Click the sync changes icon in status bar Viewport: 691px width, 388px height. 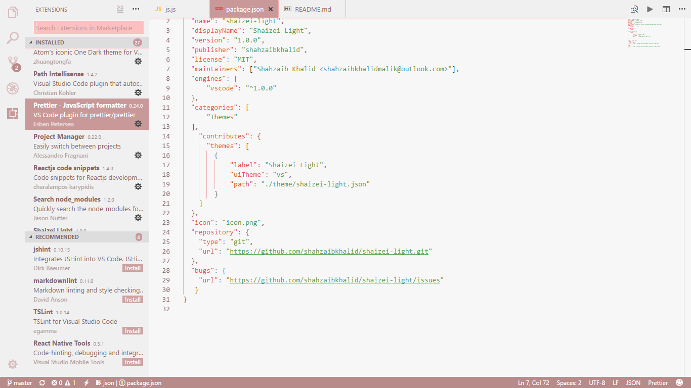click(x=42, y=383)
